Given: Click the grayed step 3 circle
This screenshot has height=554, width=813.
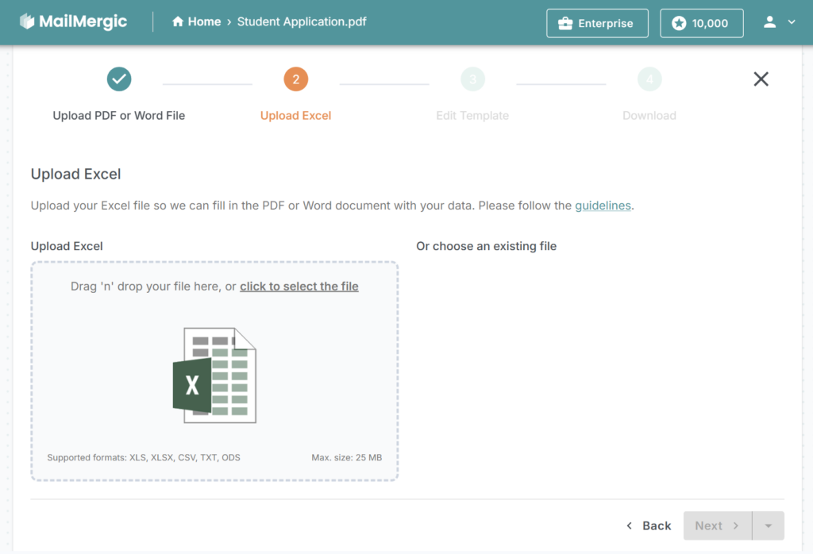Looking at the screenshot, I should (472, 79).
